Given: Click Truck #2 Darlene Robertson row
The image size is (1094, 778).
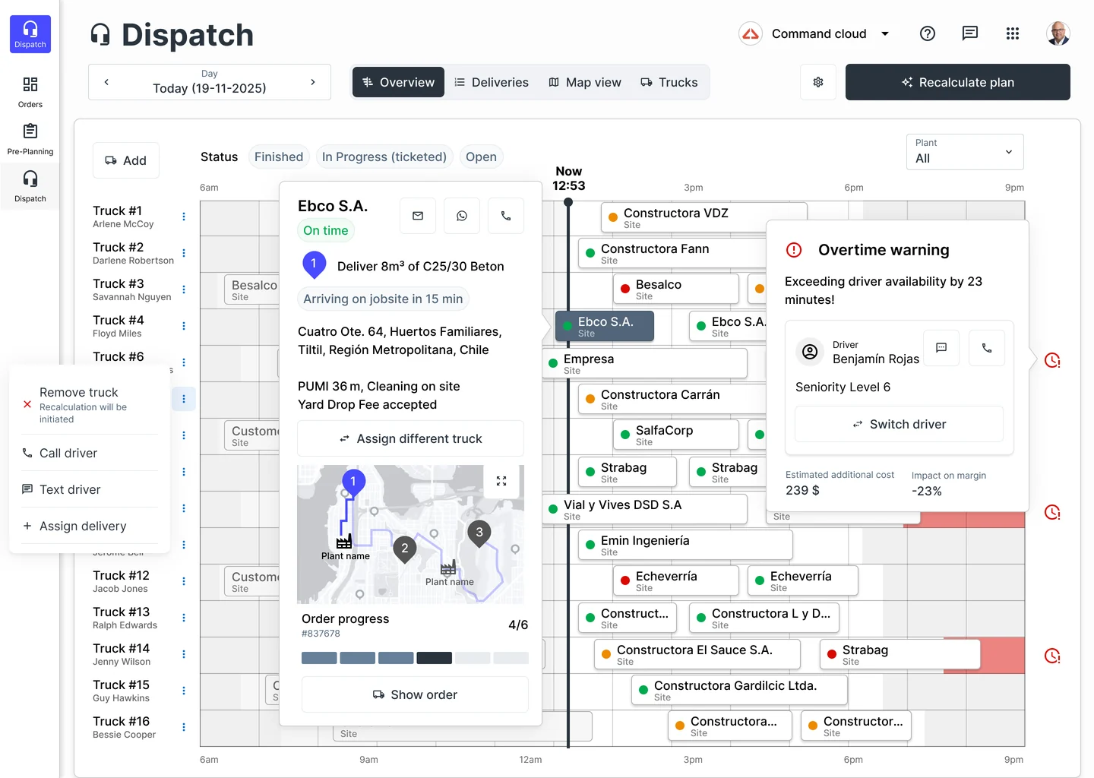Looking at the screenshot, I should pos(134,253).
